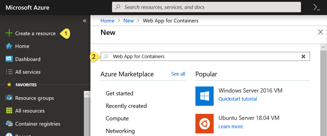Open Learn more link for Ubuntu

click(x=231, y=126)
